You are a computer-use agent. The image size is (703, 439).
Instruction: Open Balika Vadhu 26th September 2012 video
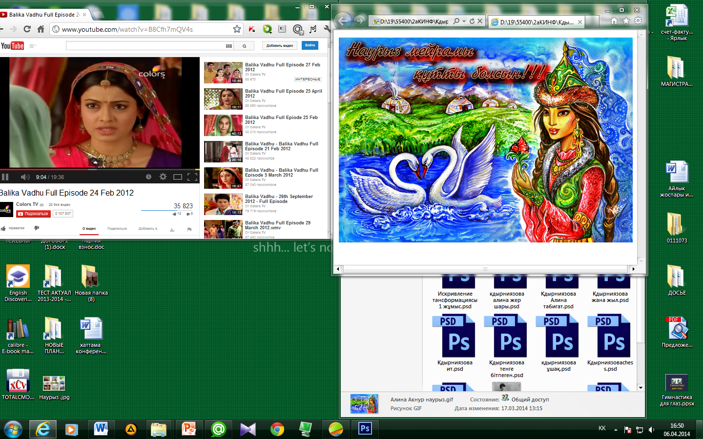[279, 199]
